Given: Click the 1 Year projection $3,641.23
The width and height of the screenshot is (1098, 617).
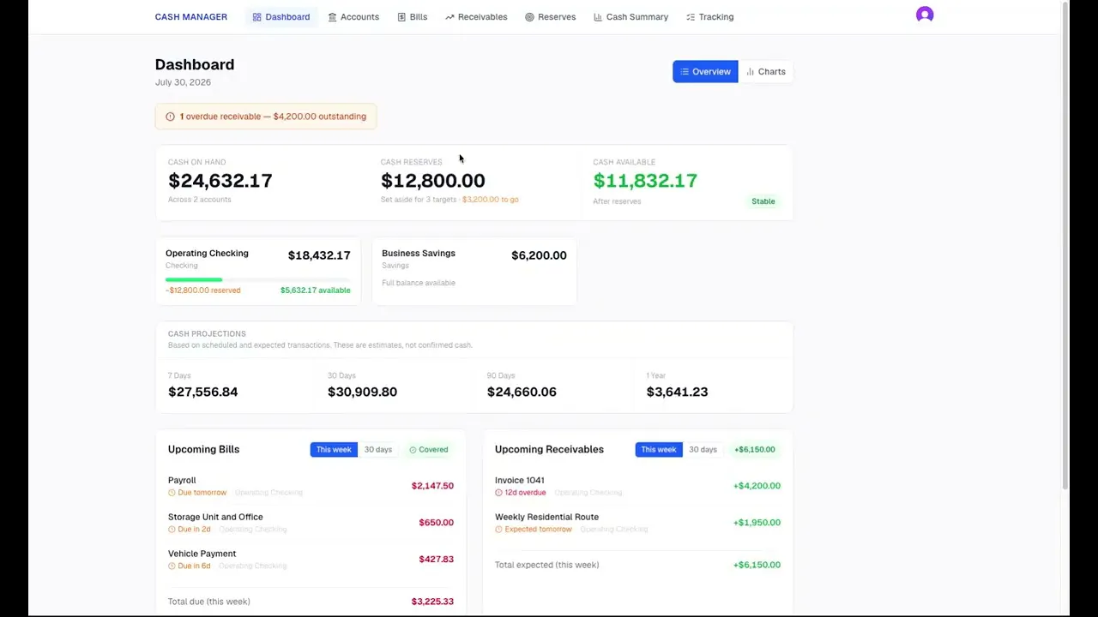Looking at the screenshot, I should (x=677, y=392).
